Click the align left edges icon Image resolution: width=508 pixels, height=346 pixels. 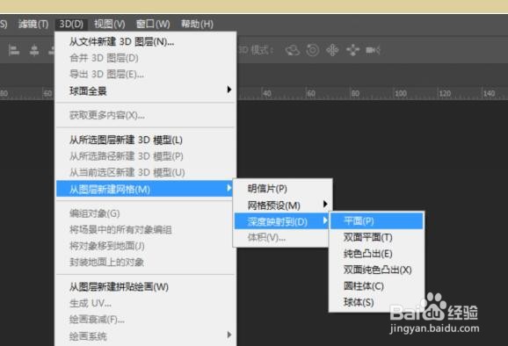coord(14,50)
